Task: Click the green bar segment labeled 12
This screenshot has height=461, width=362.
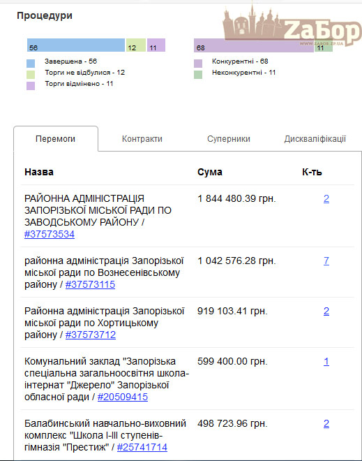Action: pos(136,45)
